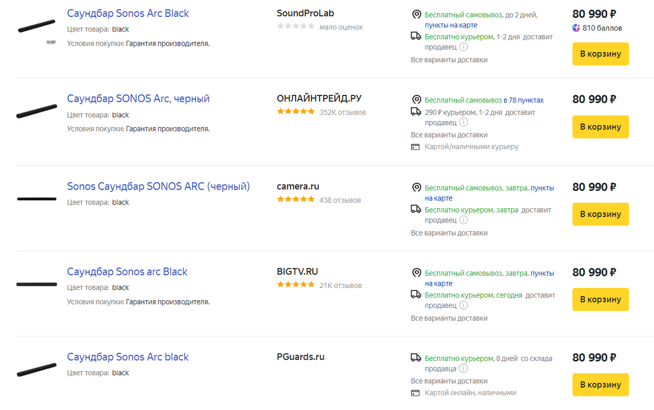Open 'Sonos Саундбар SONOS ARC (черный)' link
The height and width of the screenshot is (410, 654).
click(x=158, y=186)
